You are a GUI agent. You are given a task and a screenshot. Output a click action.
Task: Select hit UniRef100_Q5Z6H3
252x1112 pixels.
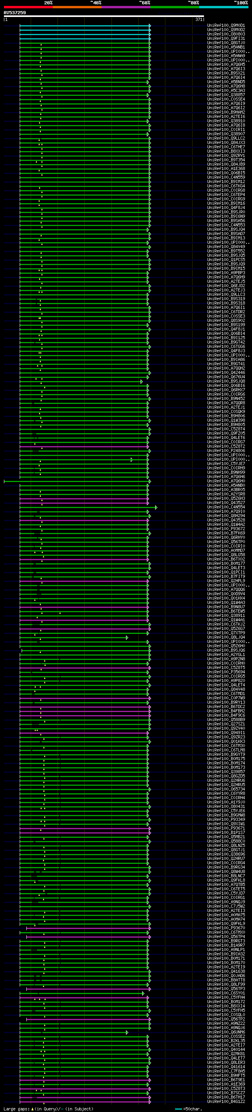click(x=226, y=498)
